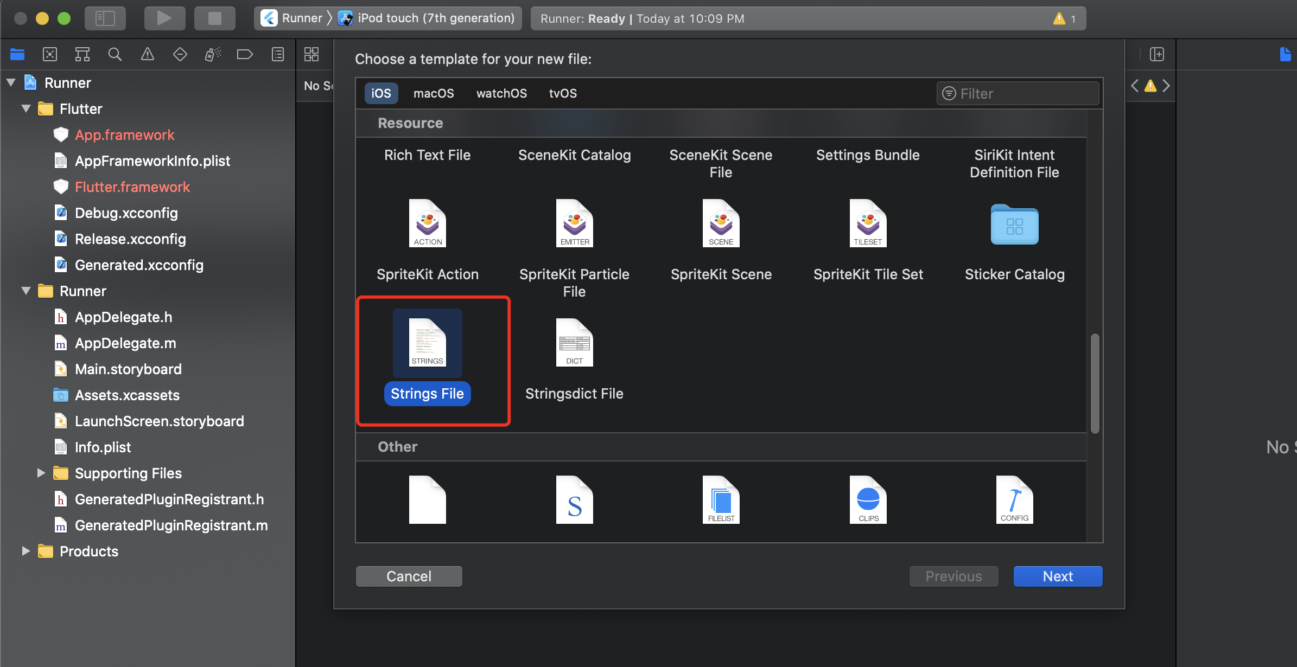This screenshot has height=667, width=1297.
Task: Collapse the Runner group folder
Action: tap(26, 291)
